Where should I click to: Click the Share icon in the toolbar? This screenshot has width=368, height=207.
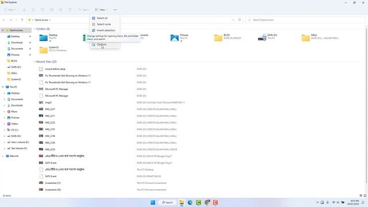(61, 10)
